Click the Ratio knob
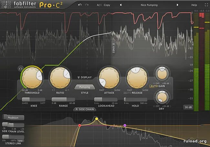Image resolution: width=210 pixels, height=147 pixels. point(60,78)
